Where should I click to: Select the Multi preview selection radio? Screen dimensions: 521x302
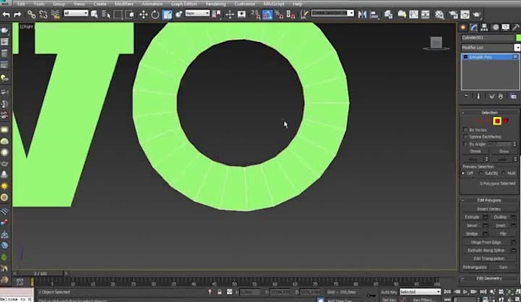503,174
